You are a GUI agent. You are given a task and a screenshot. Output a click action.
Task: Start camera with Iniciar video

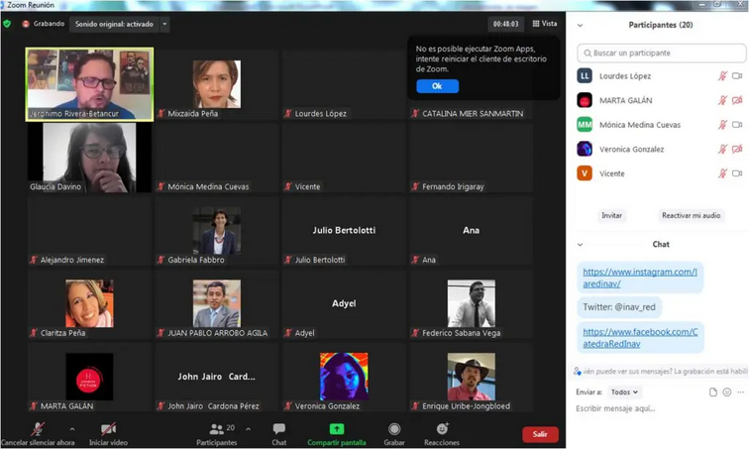[x=108, y=434]
